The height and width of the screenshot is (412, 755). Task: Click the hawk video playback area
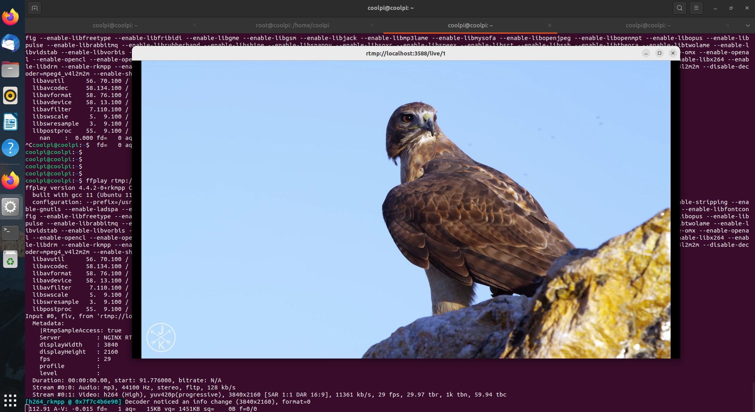tap(406, 209)
